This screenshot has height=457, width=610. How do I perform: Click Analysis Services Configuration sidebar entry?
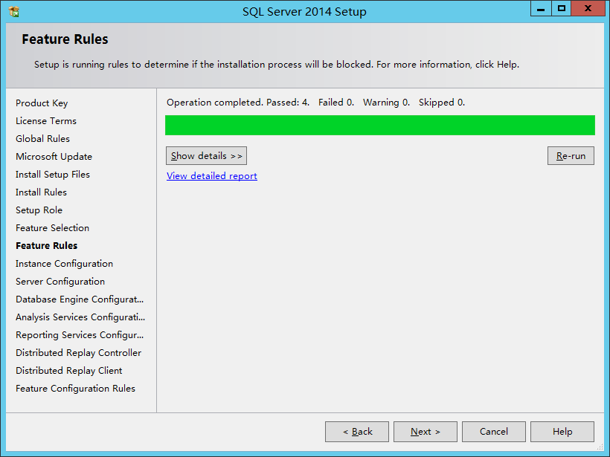pyautogui.click(x=80, y=317)
